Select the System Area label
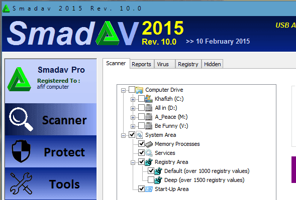This screenshot has width=296, height=200. (x=161, y=135)
